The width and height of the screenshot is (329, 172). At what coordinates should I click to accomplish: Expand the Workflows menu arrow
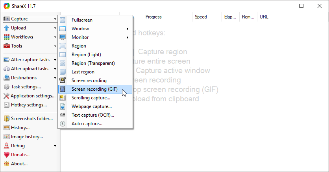(55, 37)
